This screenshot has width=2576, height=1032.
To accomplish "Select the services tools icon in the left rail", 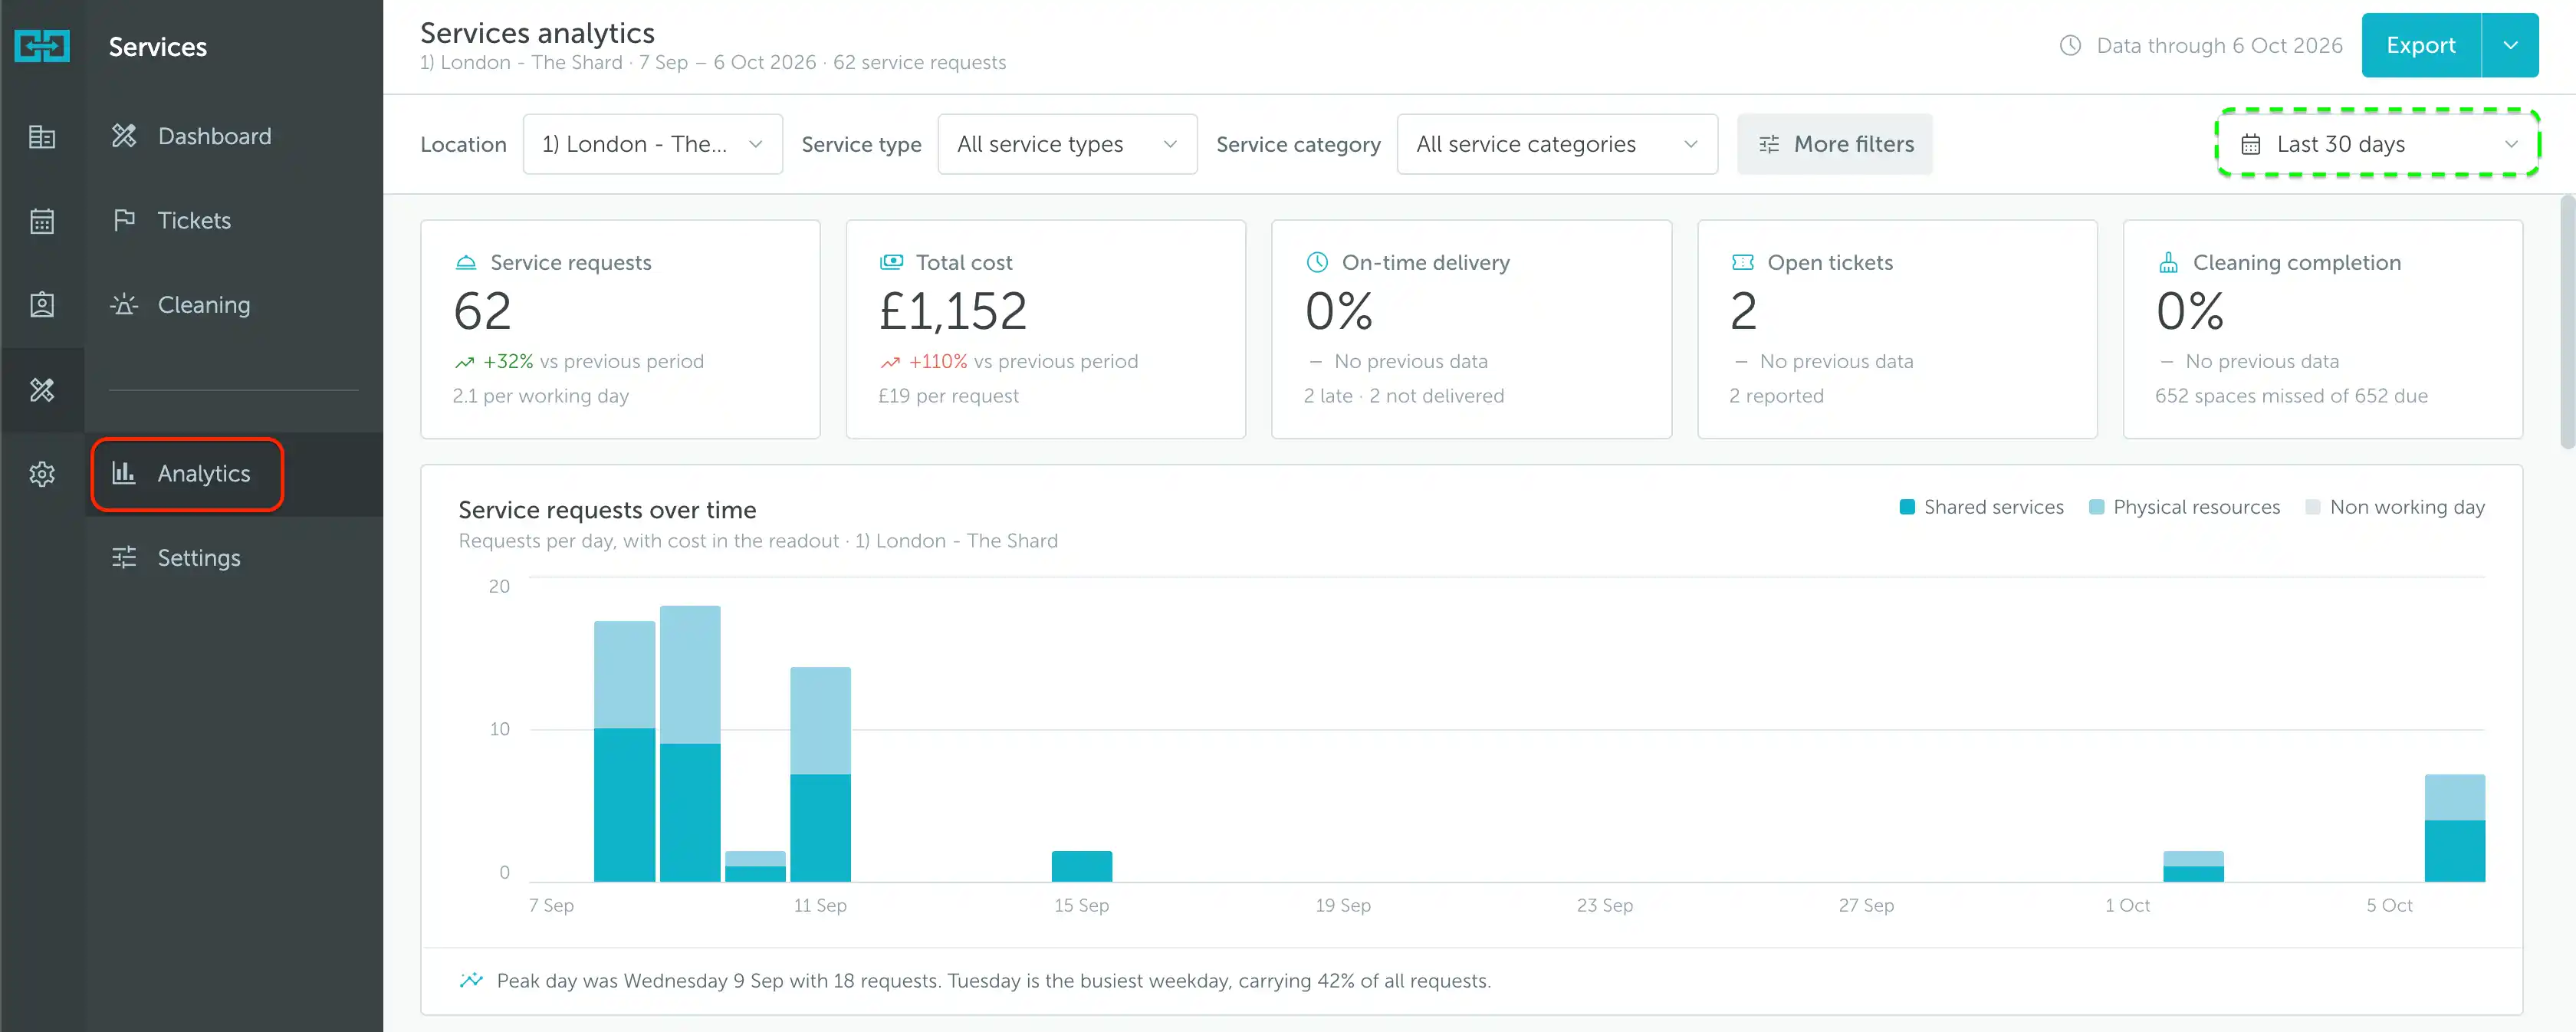I will point(42,390).
